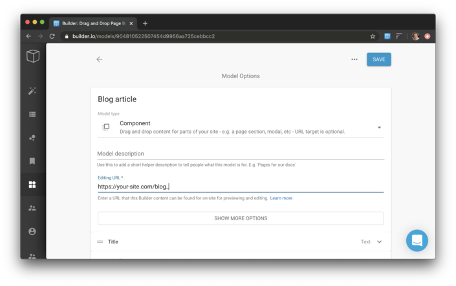This screenshot has height=286, width=456.
Task: Open the team members sidebar icon
Action: point(32,208)
